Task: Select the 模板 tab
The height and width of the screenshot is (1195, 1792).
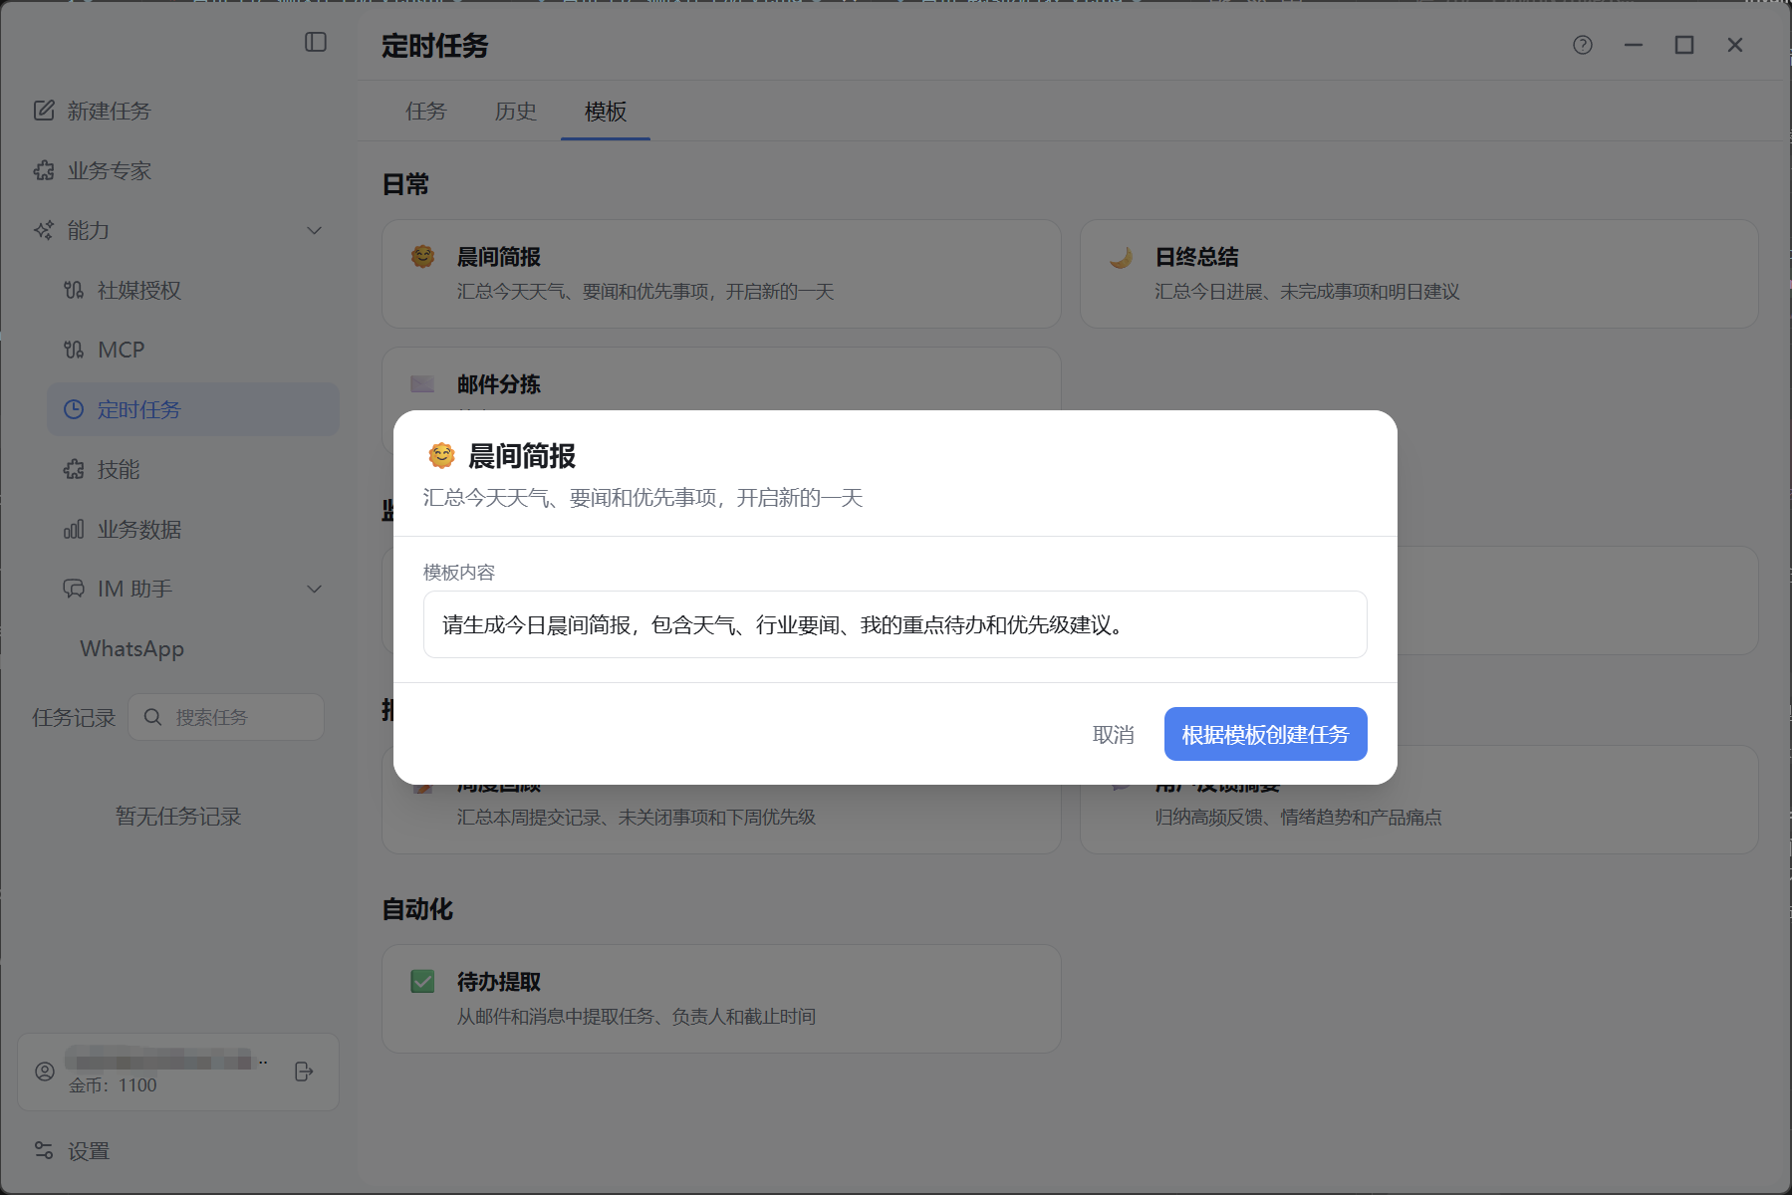Action: click(x=606, y=112)
